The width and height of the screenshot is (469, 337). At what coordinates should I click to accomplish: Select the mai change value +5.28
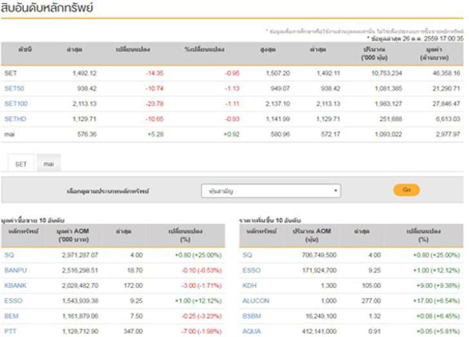click(x=155, y=134)
